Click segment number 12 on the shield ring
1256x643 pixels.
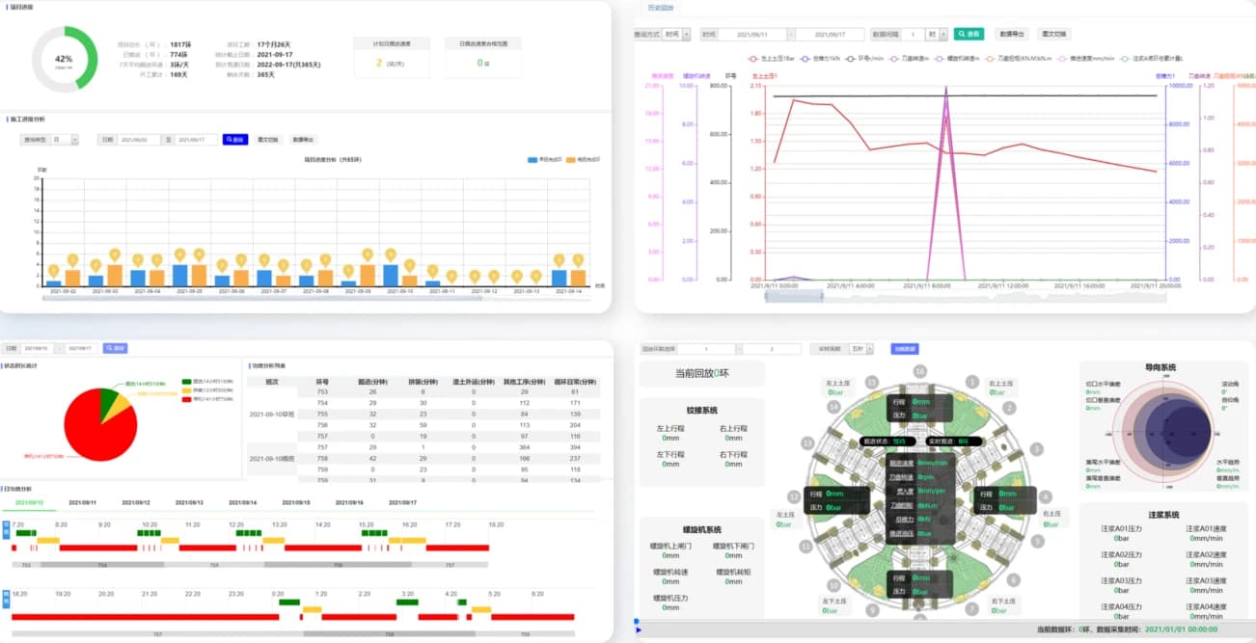click(x=795, y=497)
